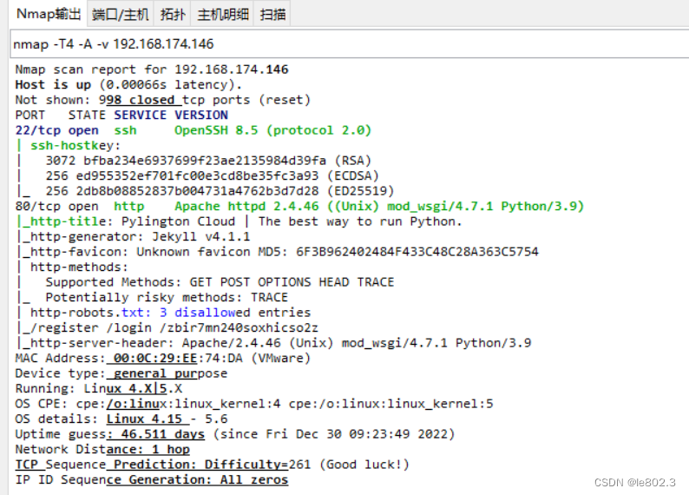Click the 256 ECDSA hostkey line
The image size is (689, 495).
pyautogui.click(x=197, y=175)
